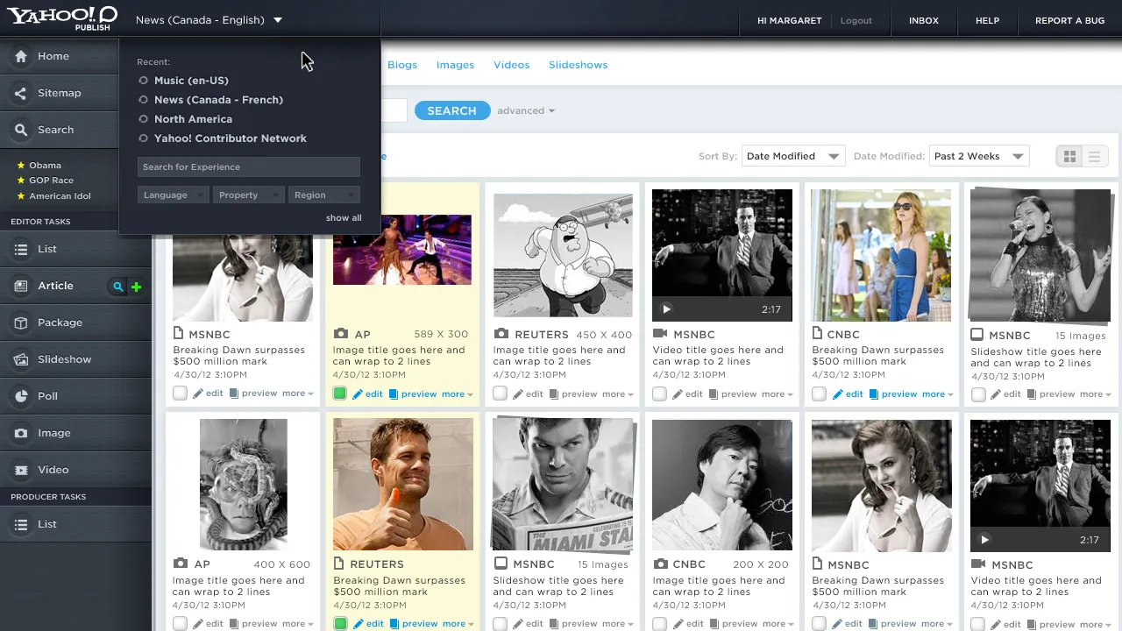Open the Home sidebar item icon
Image resolution: width=1122 pixels, height=631 pixels.
point(21,56)
